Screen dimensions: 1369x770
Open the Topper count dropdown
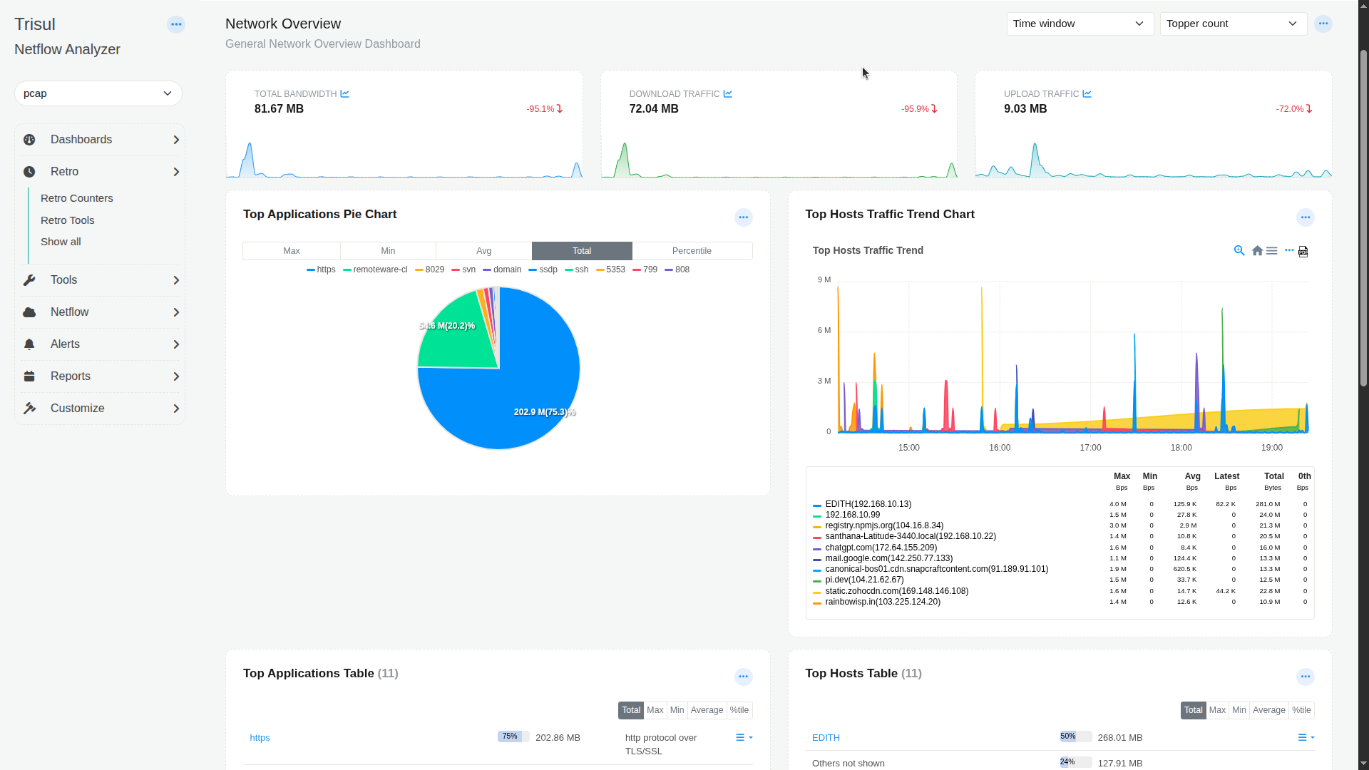[x=1234, y=24]
